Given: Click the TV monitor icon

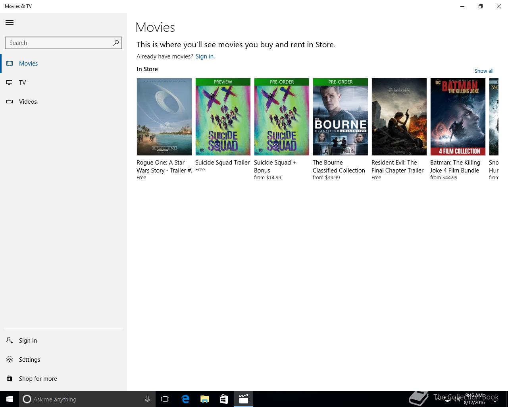Looking at the screenshot, I should coord(10,83).
